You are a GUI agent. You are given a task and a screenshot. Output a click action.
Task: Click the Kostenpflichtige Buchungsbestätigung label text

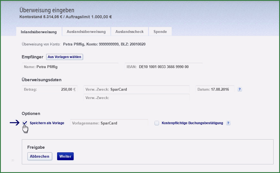(x=192, y=123)
